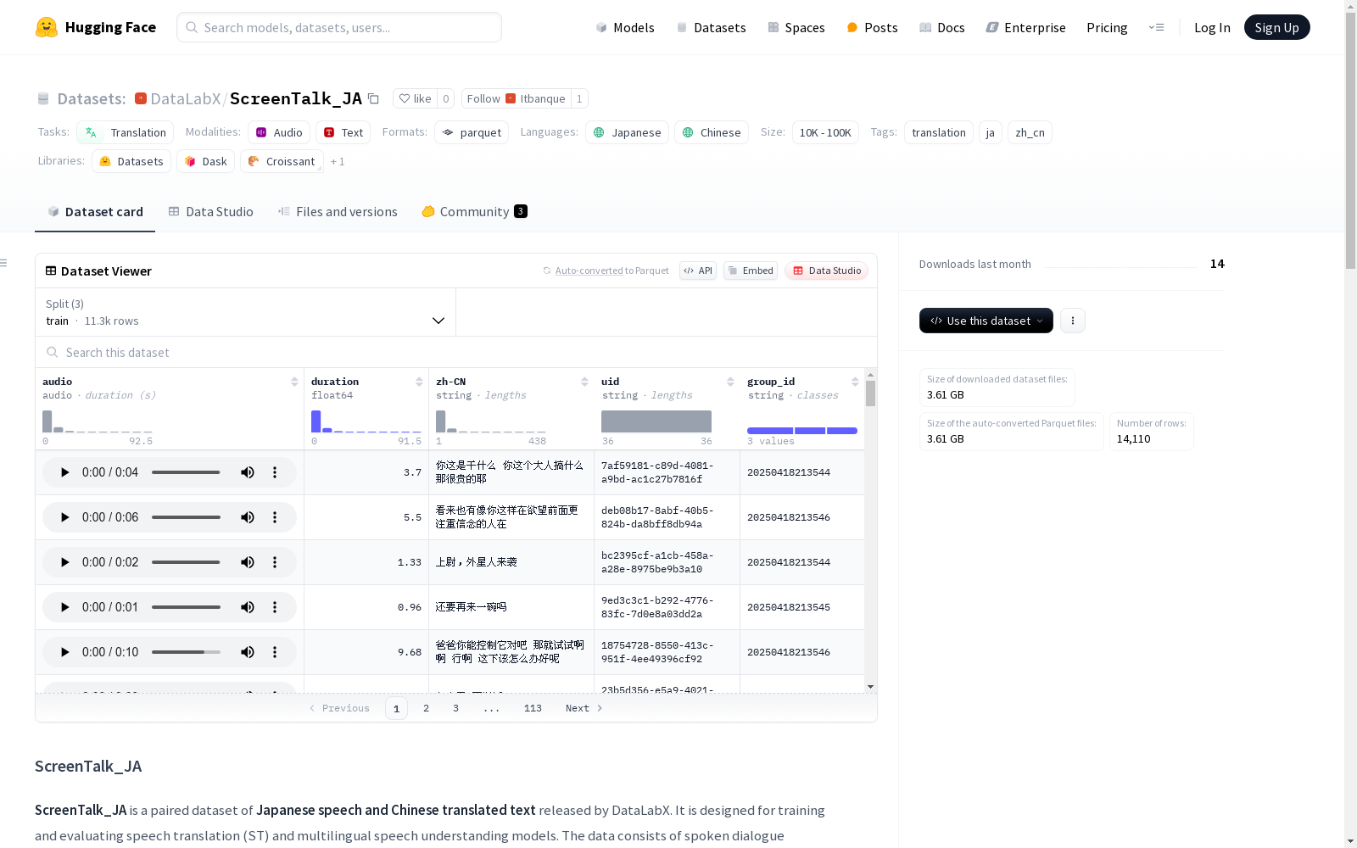The image size is (1357, 848).
Task: Expand the Split train dropdown
Action: pos(246,312)
